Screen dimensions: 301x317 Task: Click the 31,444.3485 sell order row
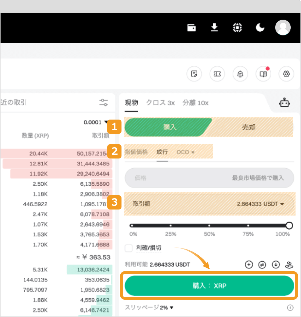tap(56, 163)
